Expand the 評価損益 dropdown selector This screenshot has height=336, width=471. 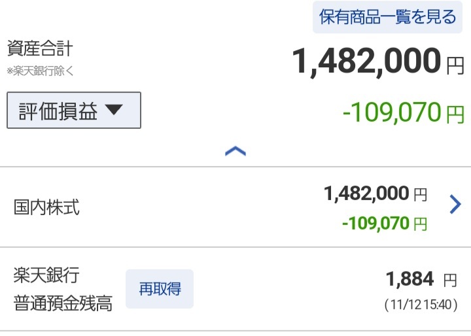click(74, 111)
